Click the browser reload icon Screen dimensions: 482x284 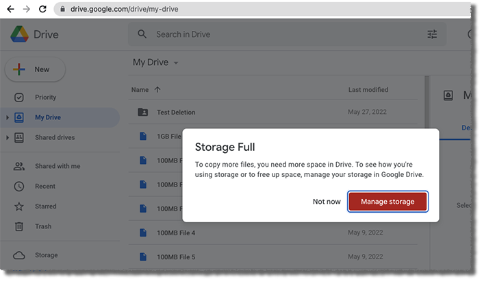(x=42, y=10)
